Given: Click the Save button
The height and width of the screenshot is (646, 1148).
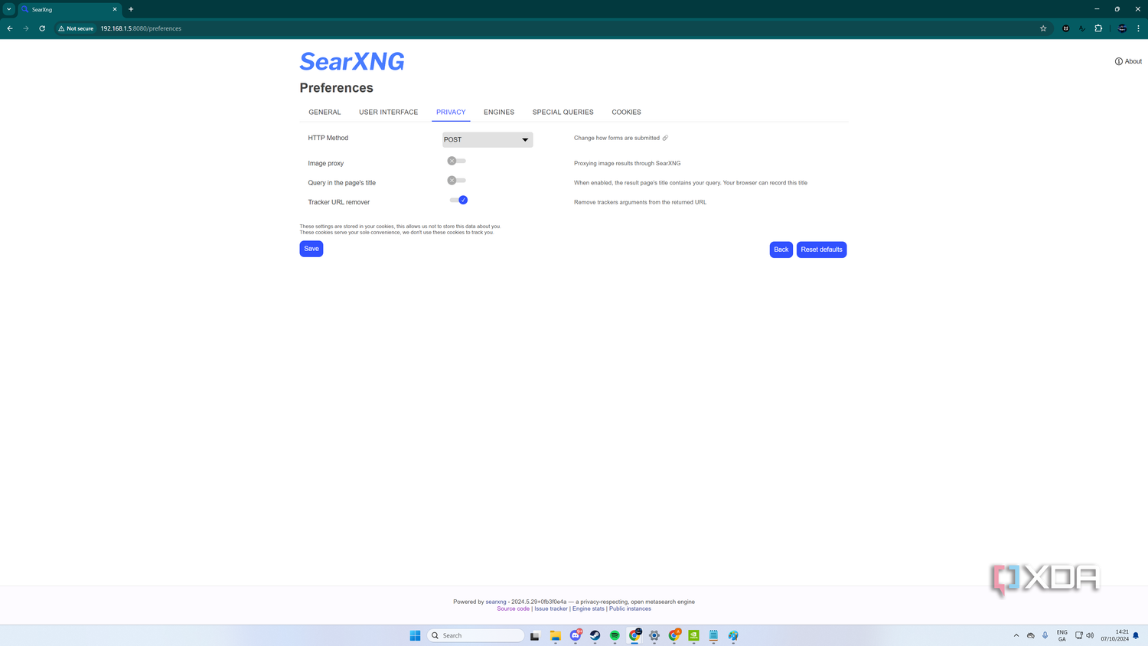Looking at the screenshot, I should point(311,249).
